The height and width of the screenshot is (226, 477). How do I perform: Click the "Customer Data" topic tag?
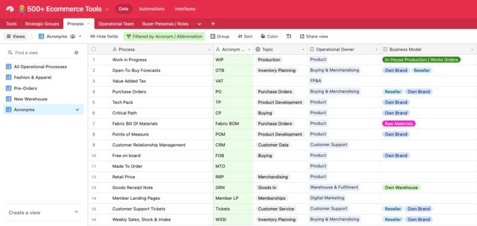click(273, 145)
